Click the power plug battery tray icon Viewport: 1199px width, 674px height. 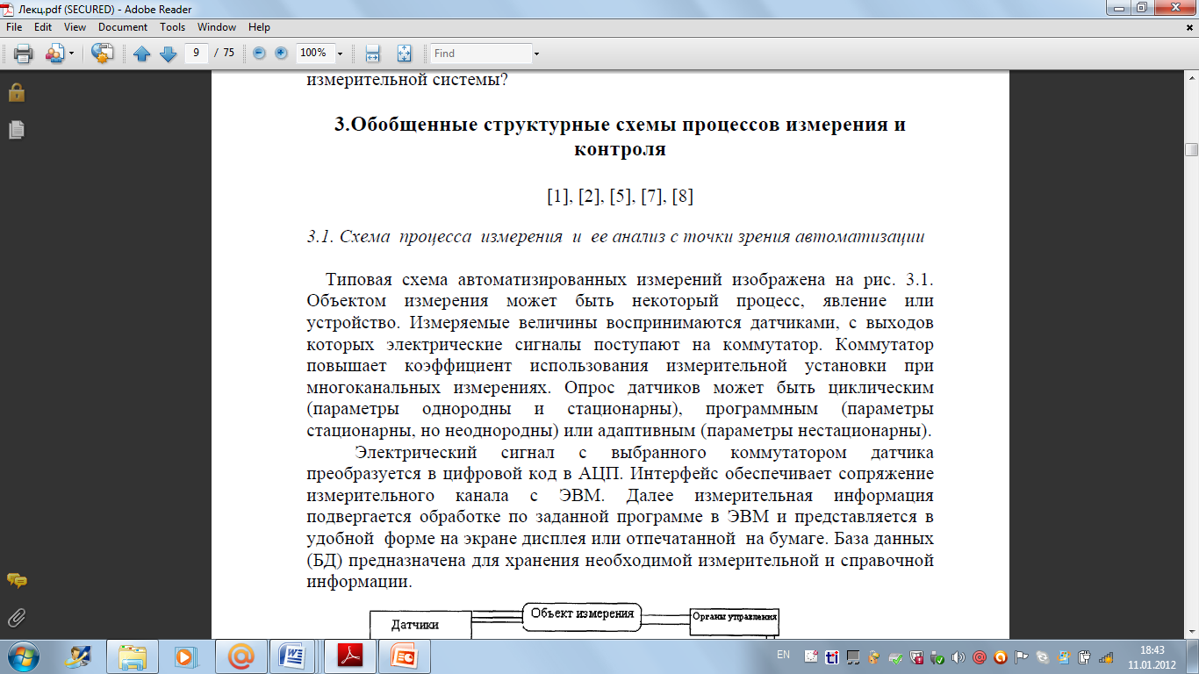tap(1084, 657)
